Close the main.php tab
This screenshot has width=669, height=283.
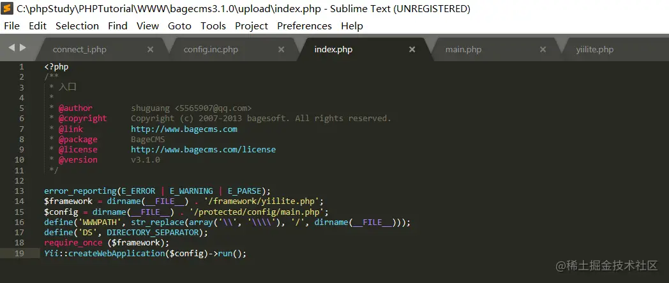point(543,50)
